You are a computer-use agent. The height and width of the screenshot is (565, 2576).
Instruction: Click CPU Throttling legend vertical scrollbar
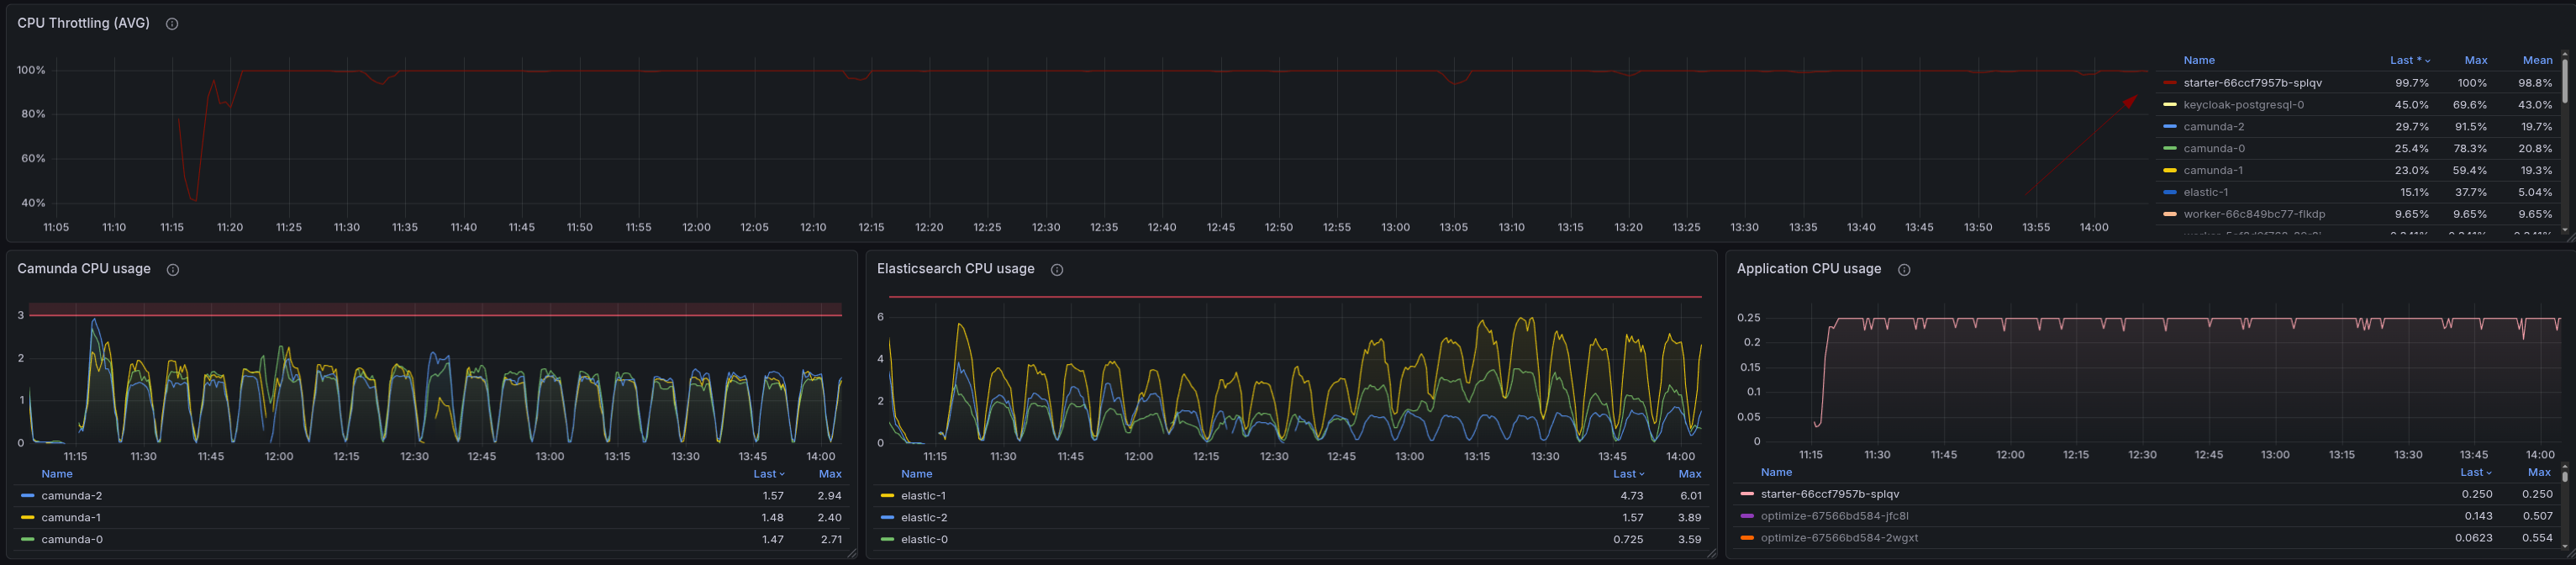2565,82
